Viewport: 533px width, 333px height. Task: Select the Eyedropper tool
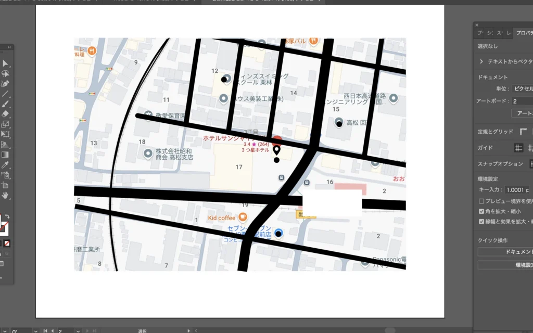click(x=5, y=165)
